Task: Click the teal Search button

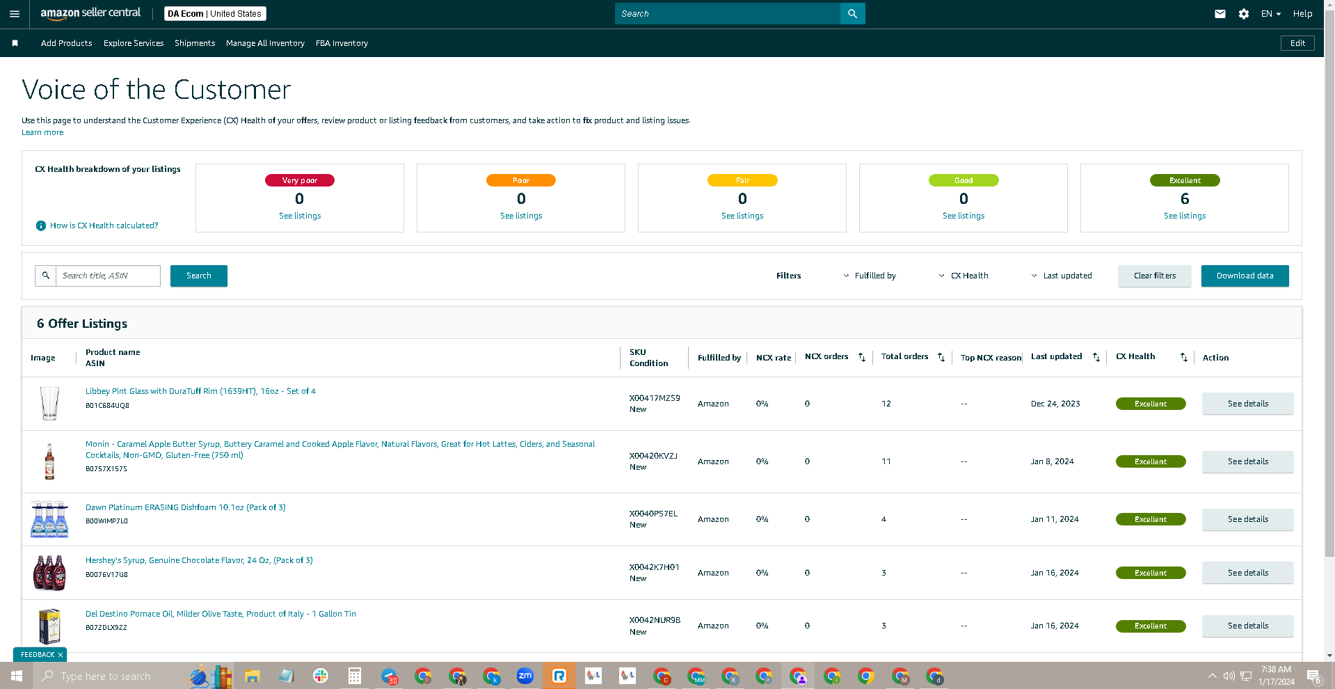Action: coord(199,276)
